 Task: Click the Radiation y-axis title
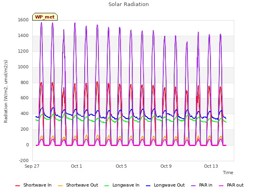tap(6, 91)
